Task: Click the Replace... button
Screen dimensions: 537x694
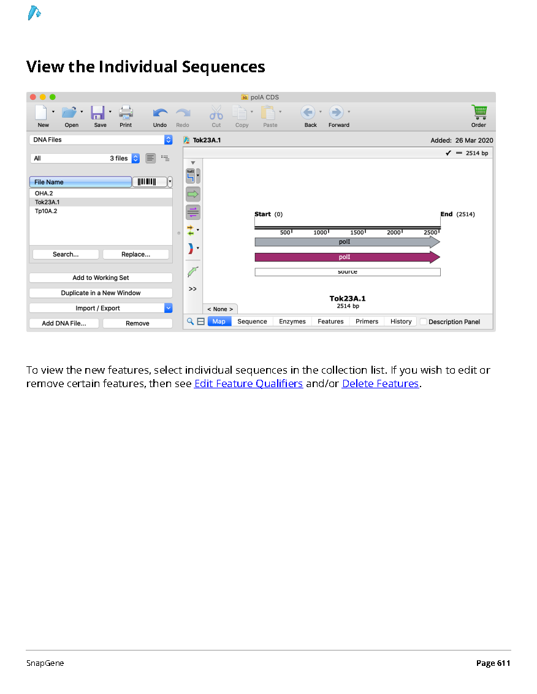Action: tap(135, 254)
